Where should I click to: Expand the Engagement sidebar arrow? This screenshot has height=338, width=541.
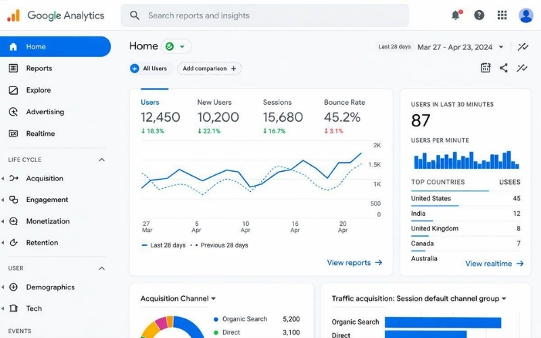coord(3,199)
